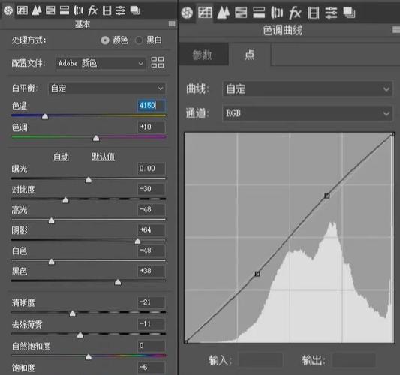400x375 pixels.
Task: Click 白色 whites slider handle
Action: coord(51,262)
